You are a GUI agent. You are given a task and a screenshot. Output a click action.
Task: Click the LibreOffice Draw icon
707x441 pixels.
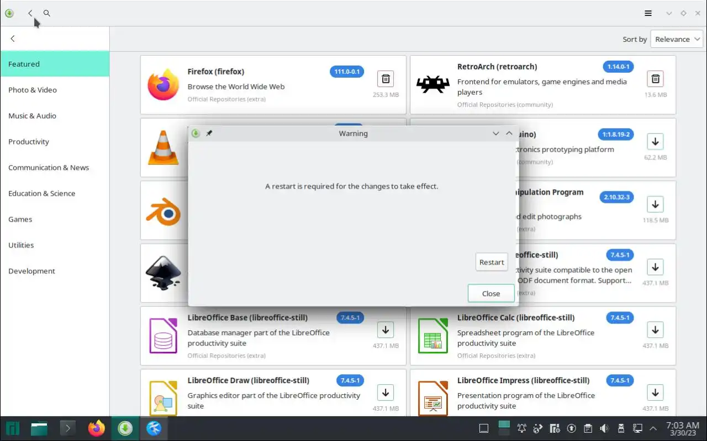coord(163,398)
